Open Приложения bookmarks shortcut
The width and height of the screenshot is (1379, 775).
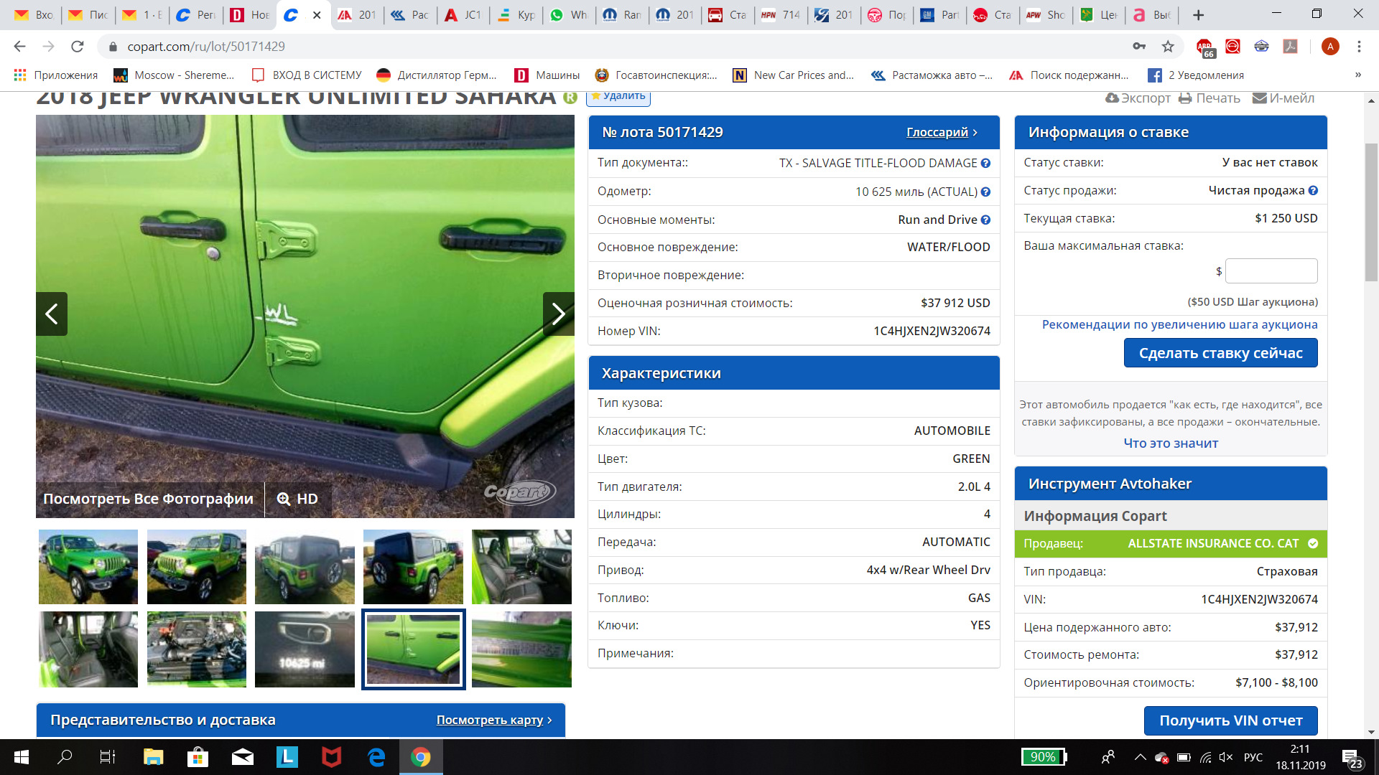click(x=55, y=75)
